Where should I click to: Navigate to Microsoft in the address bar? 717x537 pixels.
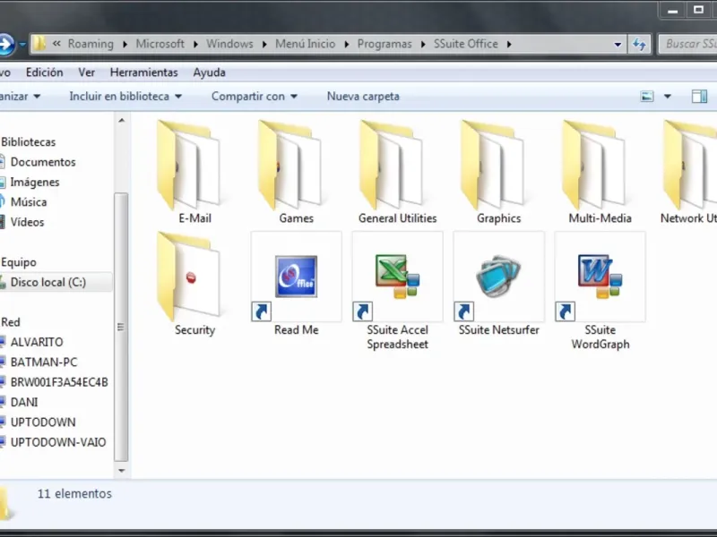point(160,44)
